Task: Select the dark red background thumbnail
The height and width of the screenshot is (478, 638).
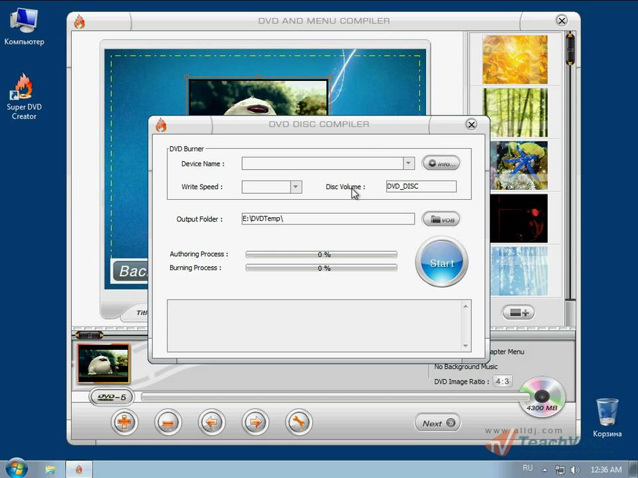Action: click(519, 218)
